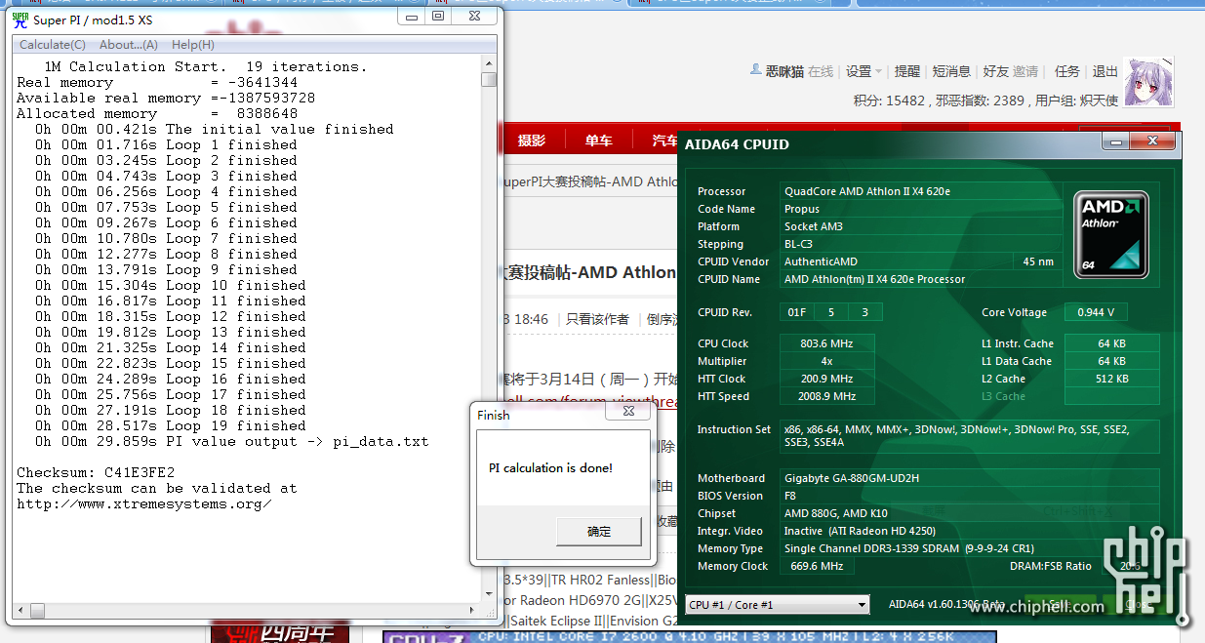Click the Multiplier value '4x'
The image size is (1205, 643).
(x=827, y=361)
